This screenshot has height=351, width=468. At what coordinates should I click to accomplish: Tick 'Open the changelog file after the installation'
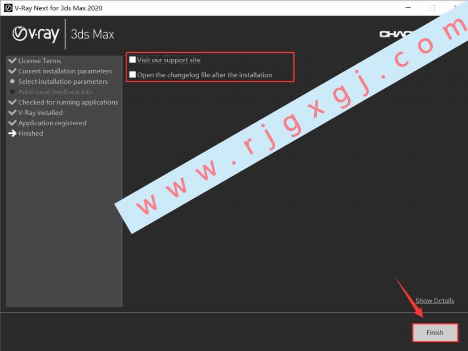click(133, 74)
